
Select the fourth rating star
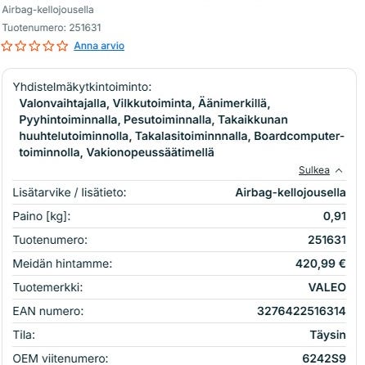coord(48,46)
